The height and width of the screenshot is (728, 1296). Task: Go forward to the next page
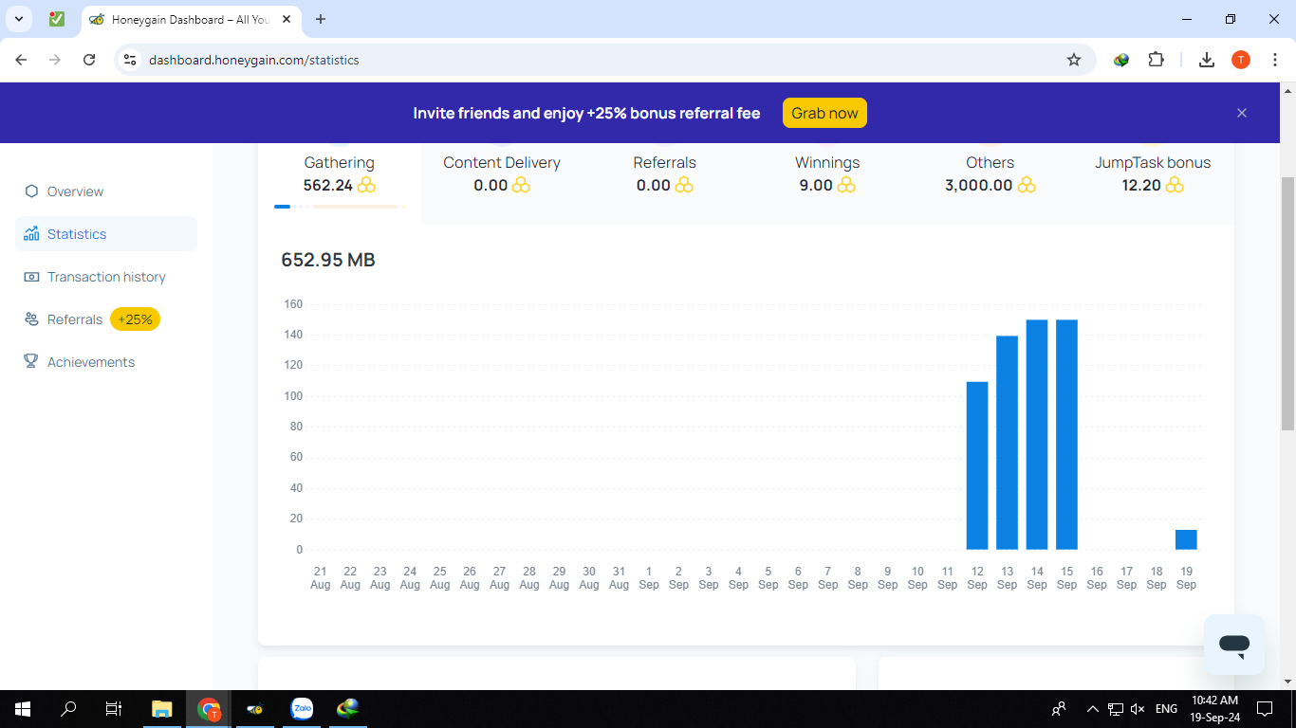click(55, 60)
